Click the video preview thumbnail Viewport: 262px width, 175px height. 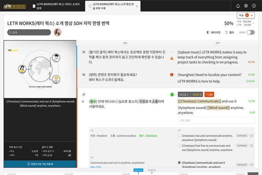(40, 69)
